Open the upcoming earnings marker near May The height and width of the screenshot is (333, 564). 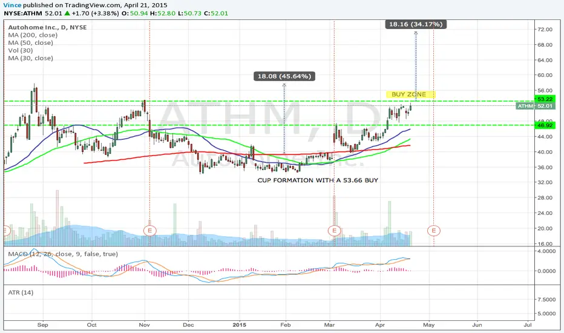[x=434, y=231]
